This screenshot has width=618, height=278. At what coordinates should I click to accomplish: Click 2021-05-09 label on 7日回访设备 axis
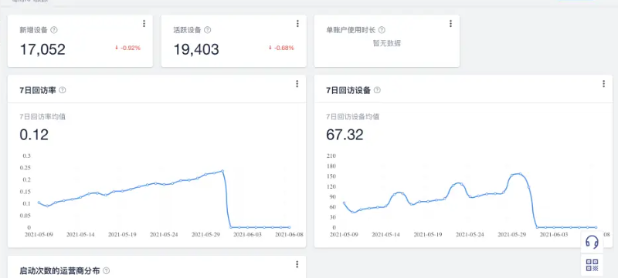(344, 234)
